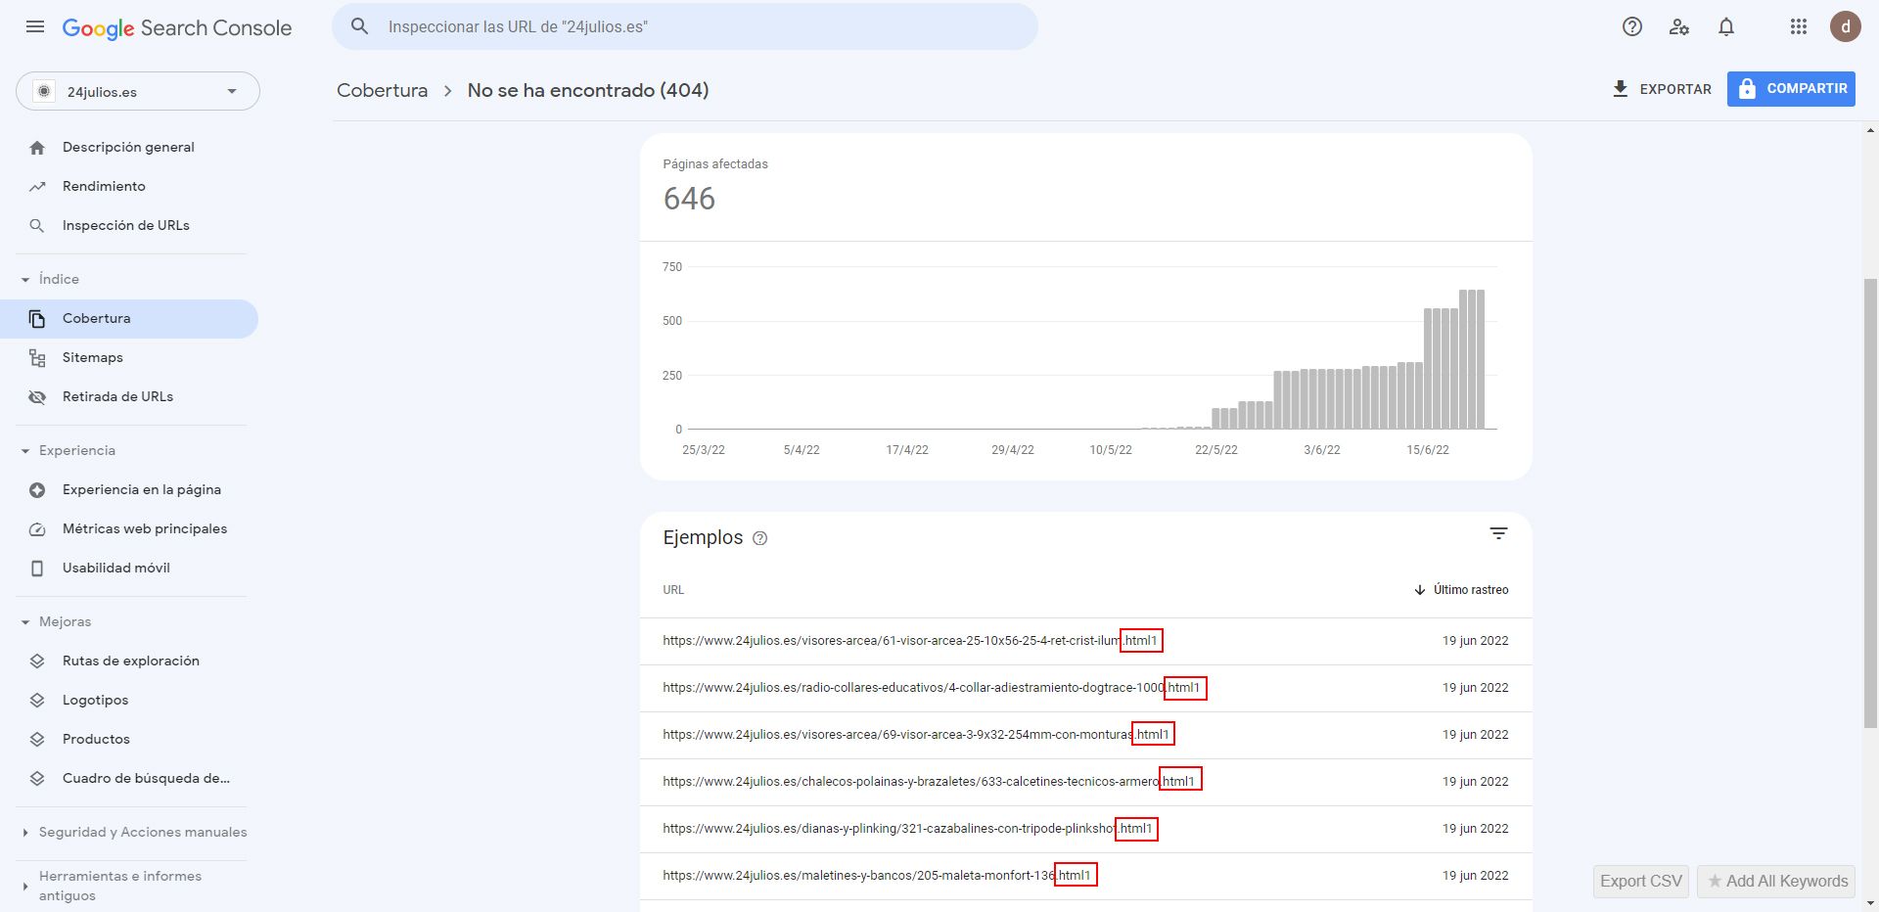1879x912 pixels.
Task: Open Google apps grid icon
Action: tap(1799, 27)
